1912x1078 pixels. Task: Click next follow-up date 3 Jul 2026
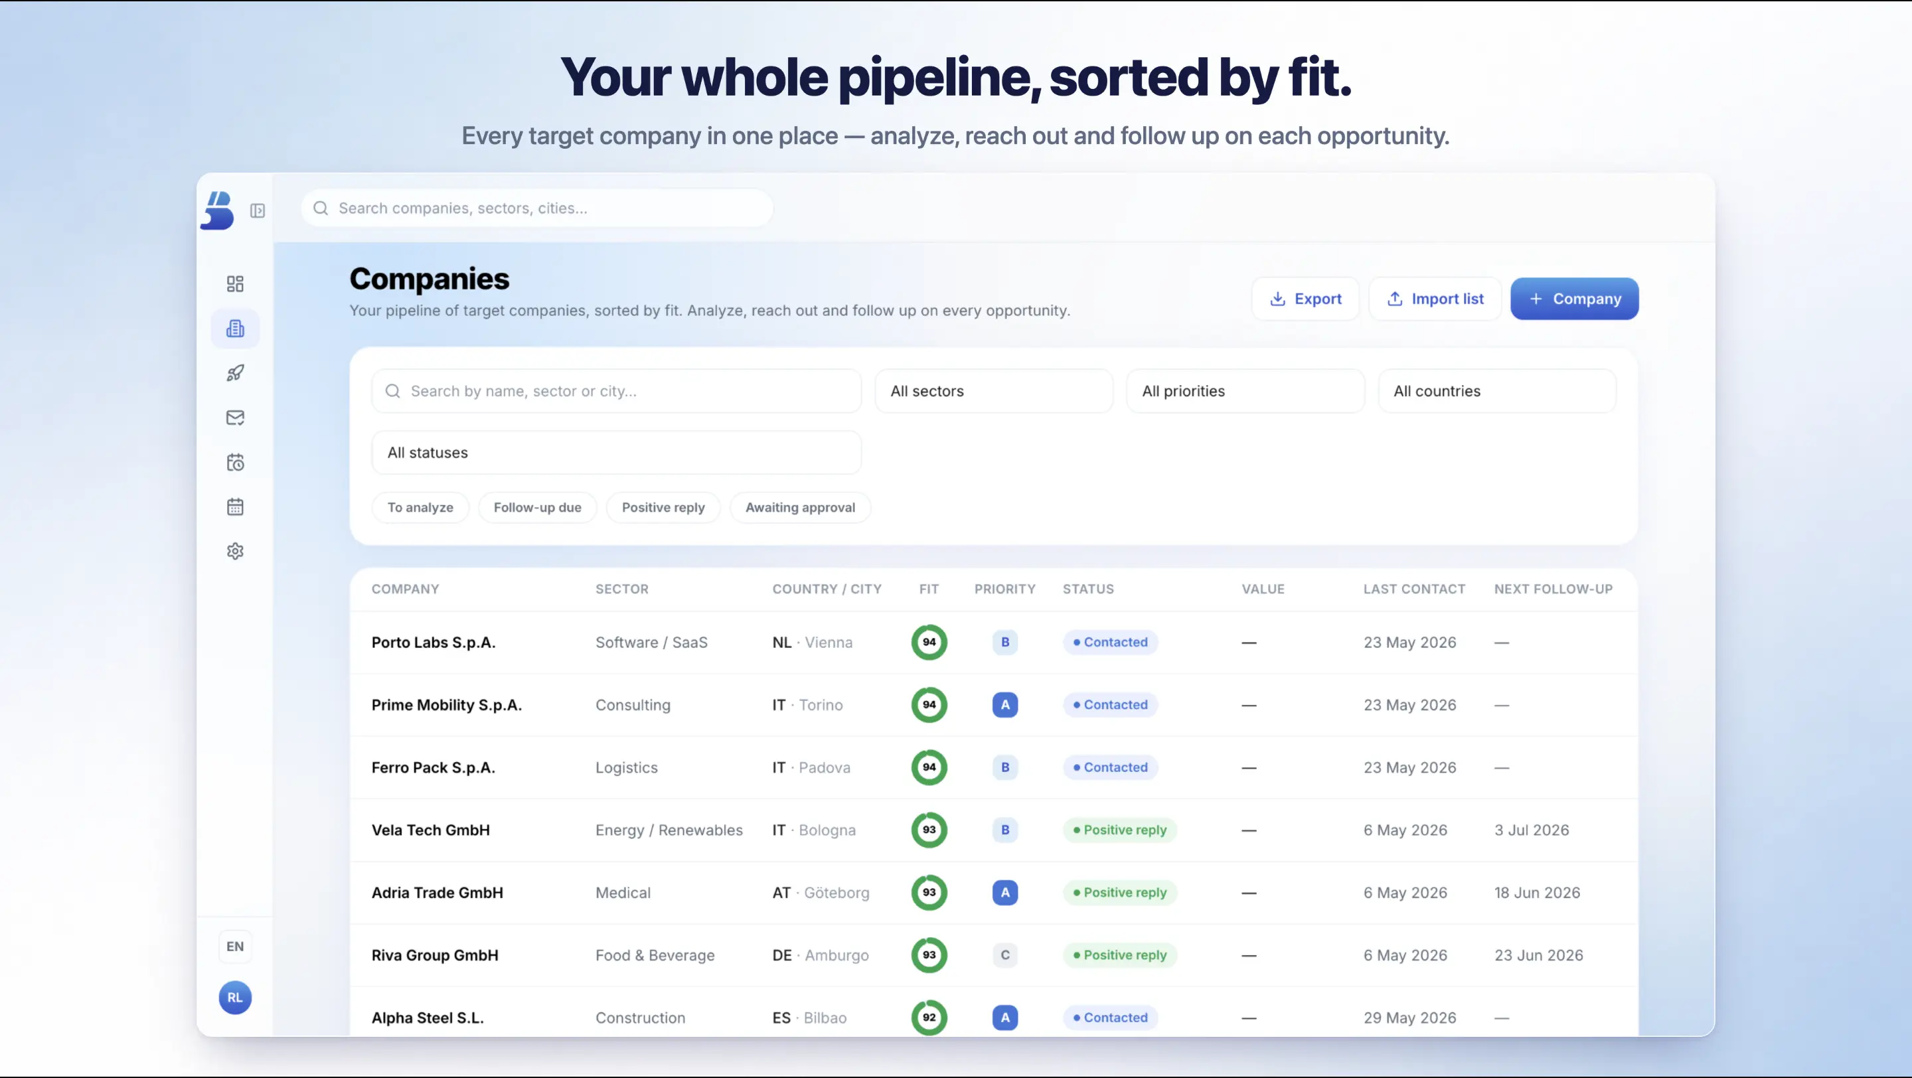1531,830
